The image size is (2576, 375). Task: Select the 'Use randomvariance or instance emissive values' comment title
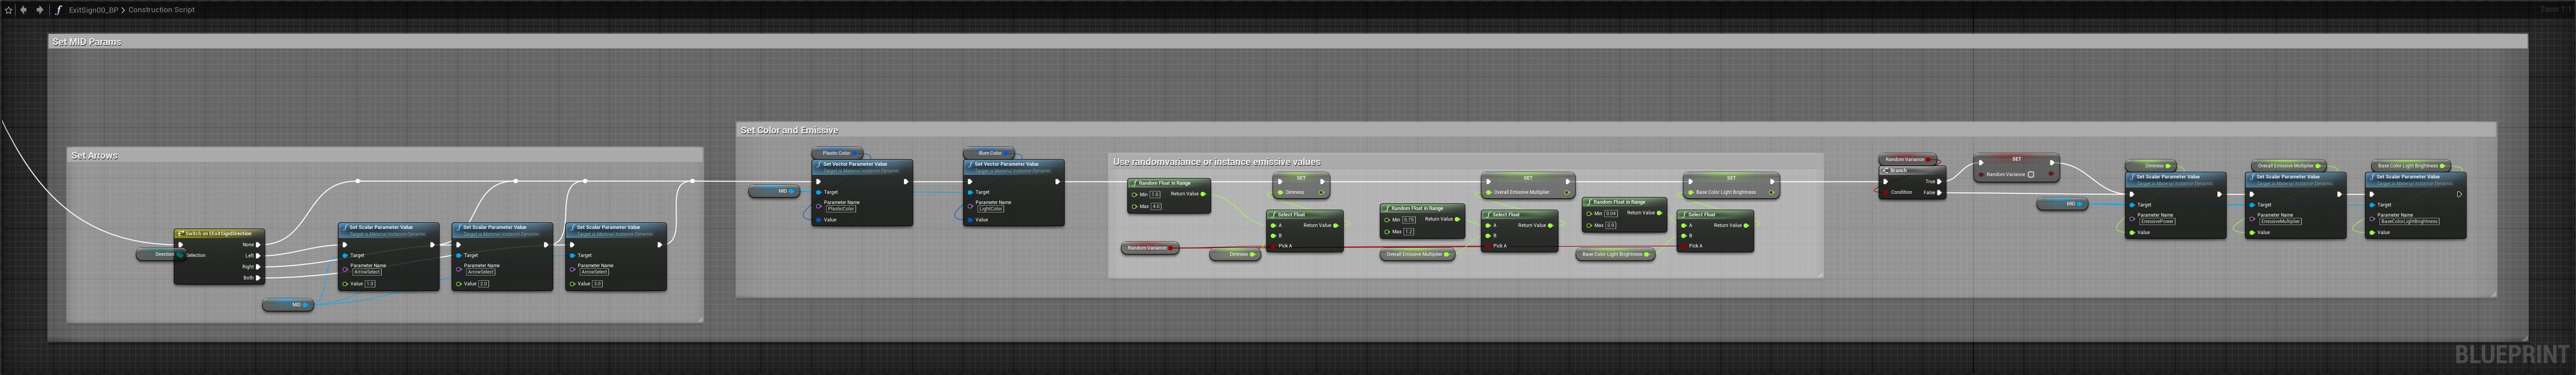click(x=1217, y=162)
